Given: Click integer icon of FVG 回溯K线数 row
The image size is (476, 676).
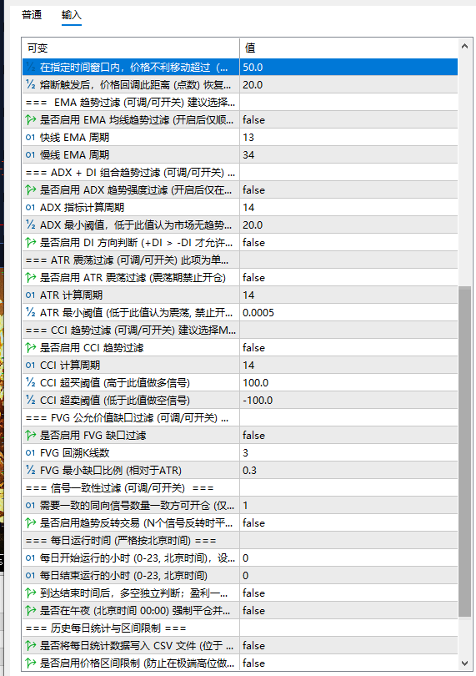Looking at the screenshot, I should [x=30, y=452].
